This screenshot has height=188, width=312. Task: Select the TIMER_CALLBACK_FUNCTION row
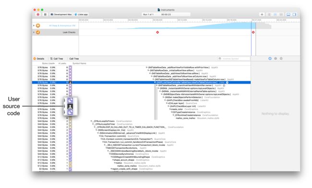click(141, 127)
